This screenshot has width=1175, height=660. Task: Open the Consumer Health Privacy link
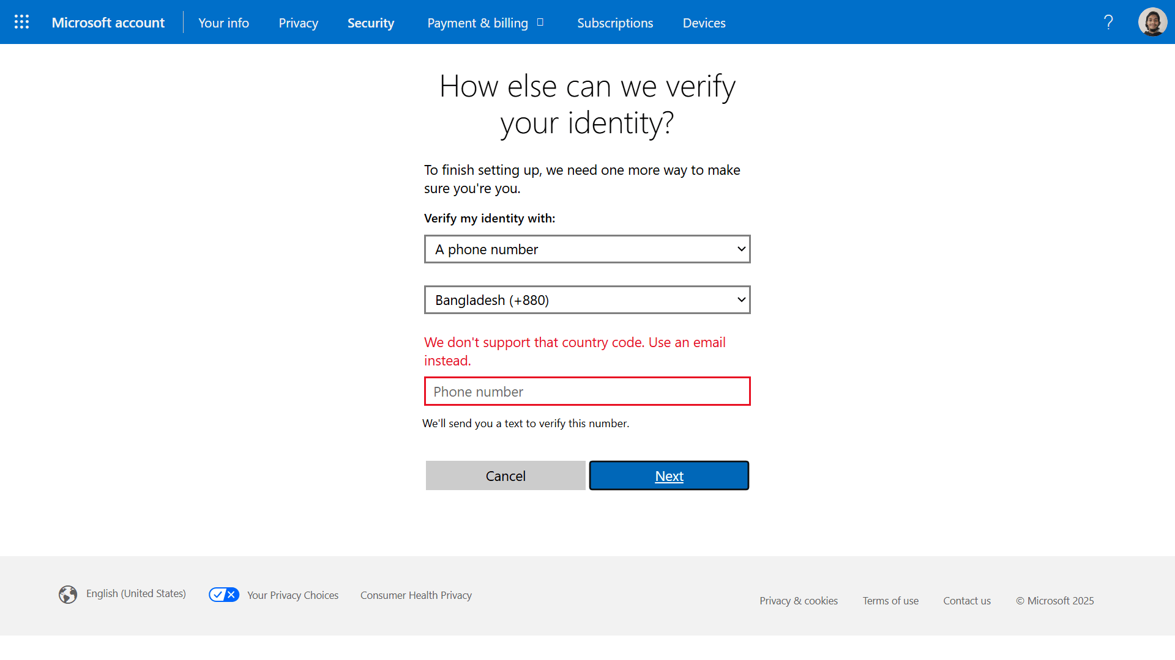tap(416, 595)
